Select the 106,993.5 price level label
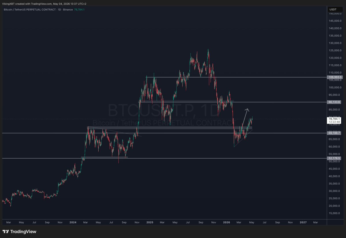The image size is (346, 238). point(335,77)
